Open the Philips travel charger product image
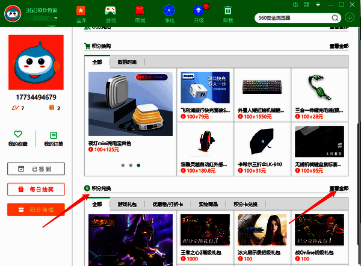The height and width of the screenshot is (266, 361). [x=205, y=87]
